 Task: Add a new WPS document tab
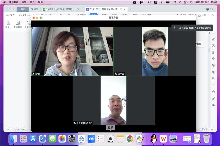131,9
